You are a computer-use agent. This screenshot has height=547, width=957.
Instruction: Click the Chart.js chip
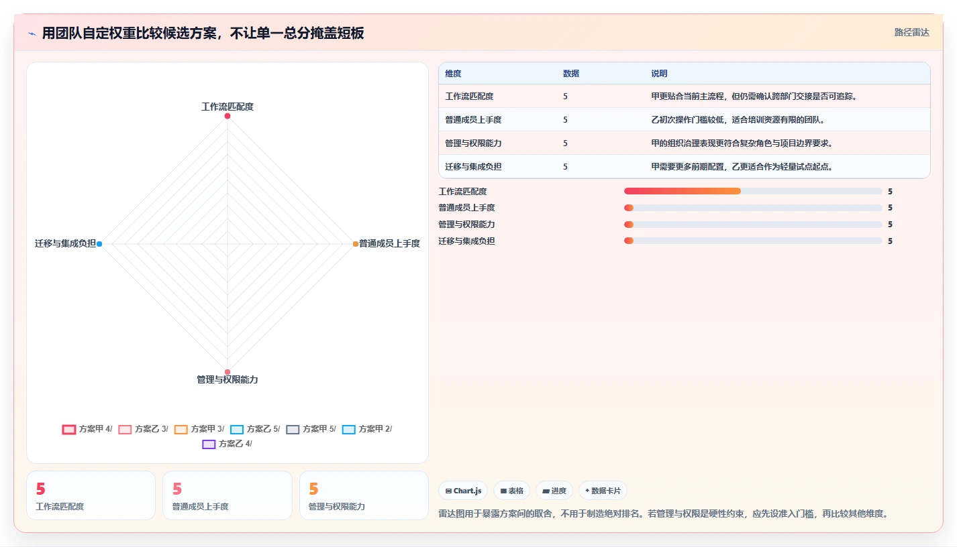click(463, 491)
